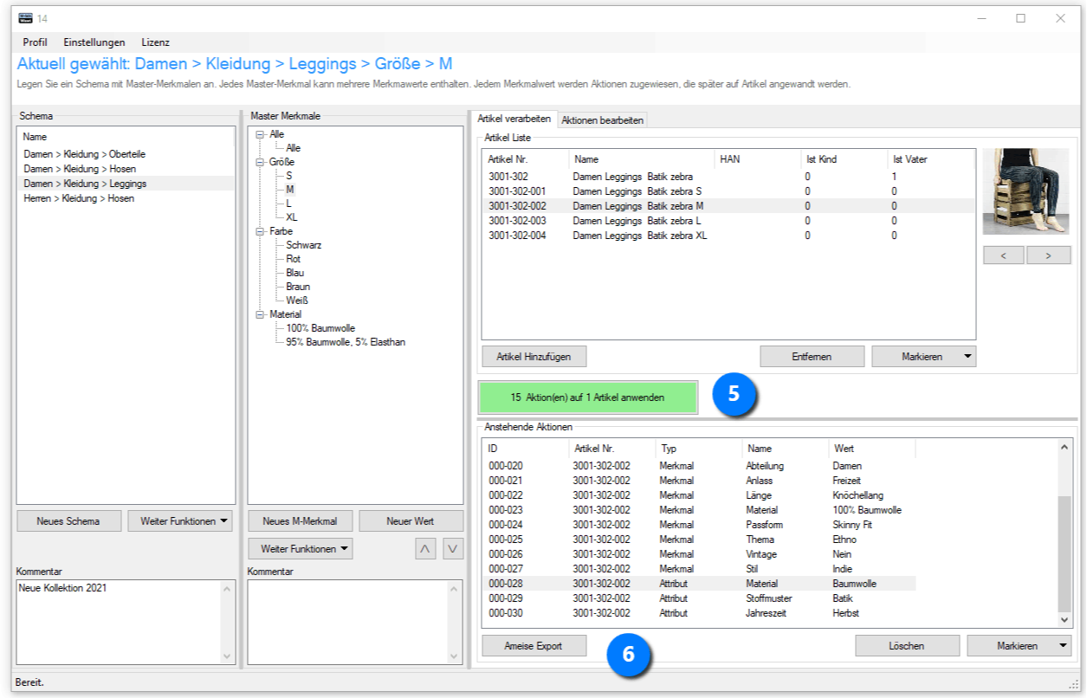The image size is (1087, 698).
Task: Click the Neuer Wert button
Action: (411, 521)
